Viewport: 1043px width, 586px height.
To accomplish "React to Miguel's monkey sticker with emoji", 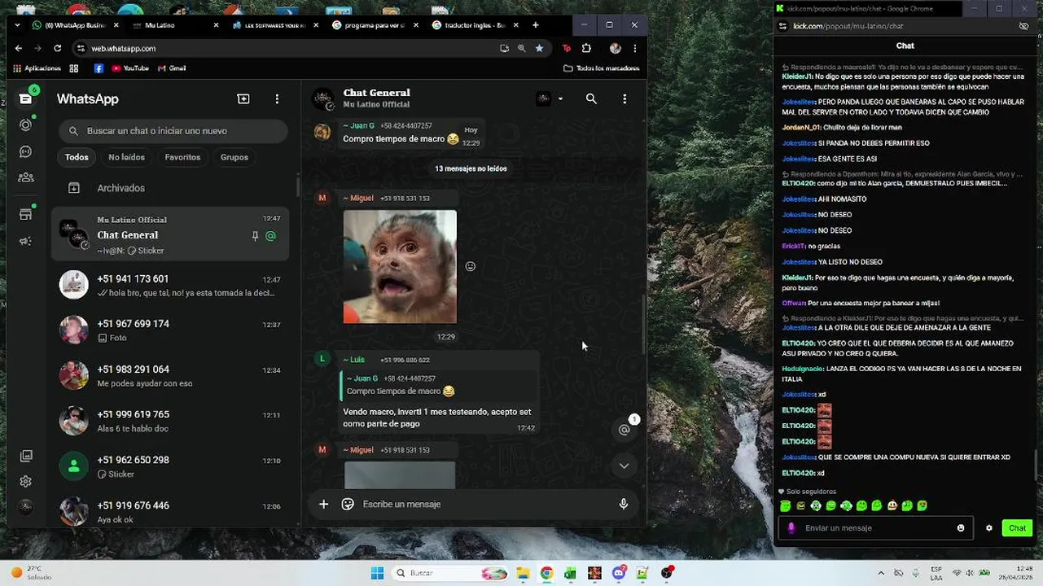I will 470,266.
